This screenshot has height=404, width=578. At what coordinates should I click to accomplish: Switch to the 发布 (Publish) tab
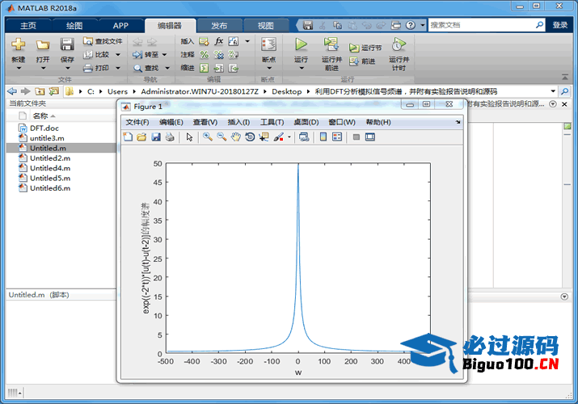point(219,25)
